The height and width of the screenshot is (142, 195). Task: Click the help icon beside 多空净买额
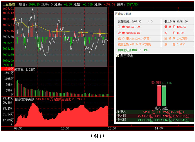click(x=16, y=99)
